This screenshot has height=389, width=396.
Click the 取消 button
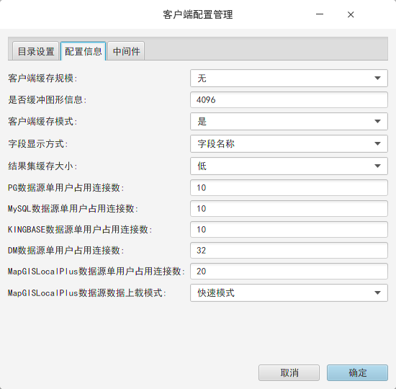click(289, 372)
